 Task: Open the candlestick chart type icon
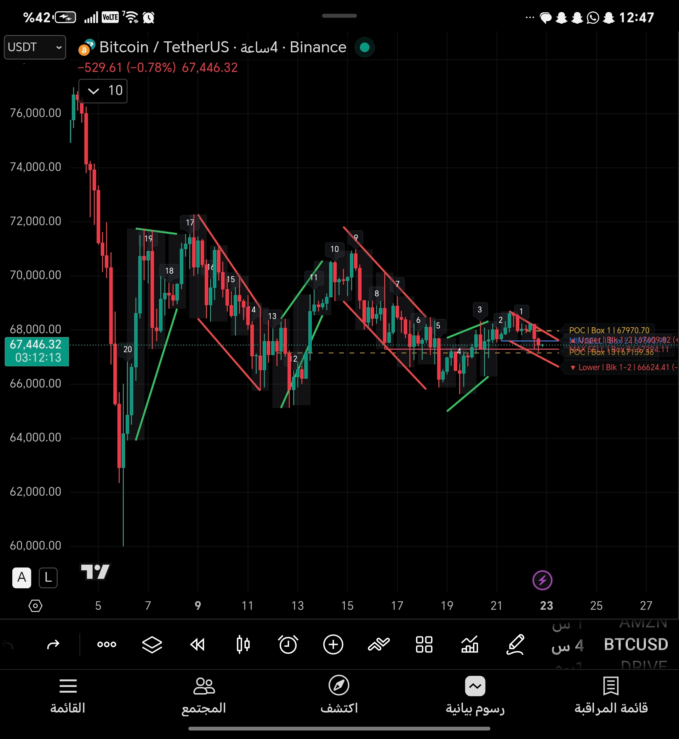pos(243,644)
